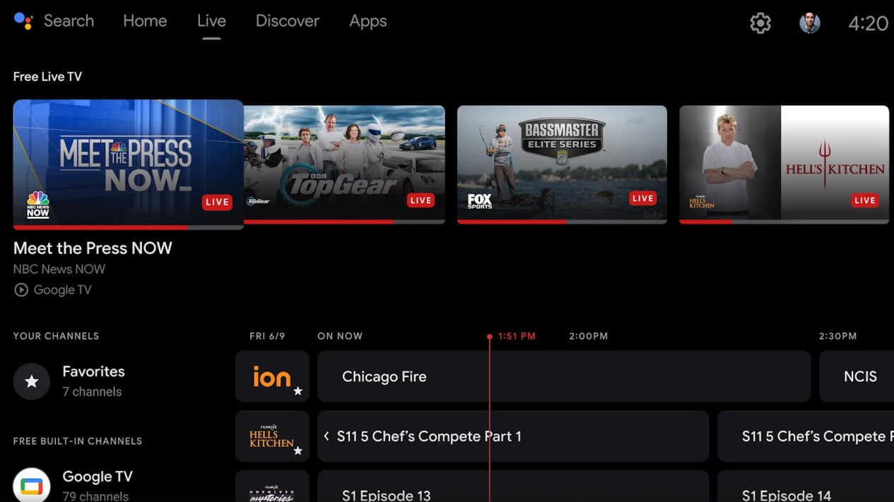Toggle the favorite star on Hell's Kitchen tile

298,450
